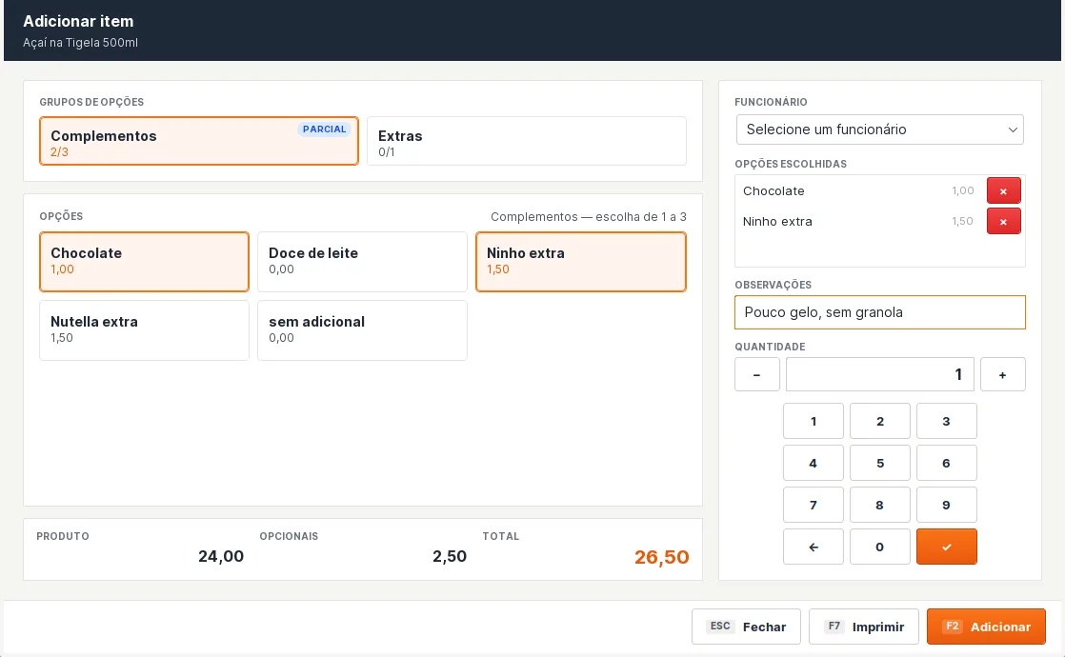Deselect the Ninho extra option card

581,262
